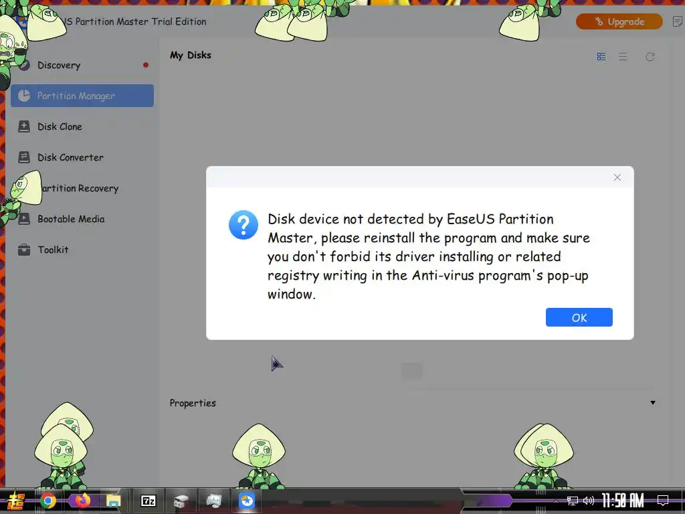Click the Bootable Media icon
This screenshot has height=514, width=685.
coord(24,219)
